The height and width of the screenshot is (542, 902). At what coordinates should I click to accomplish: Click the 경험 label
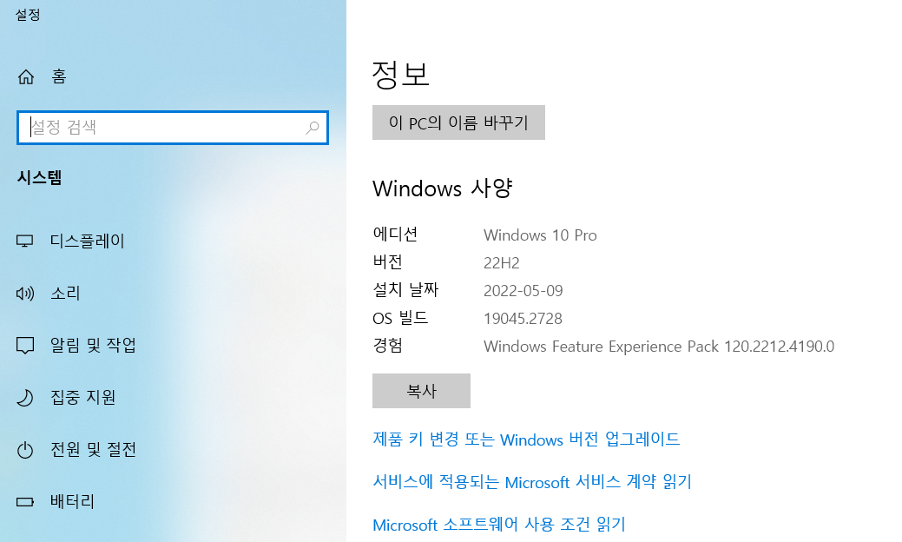pos(388,346)
